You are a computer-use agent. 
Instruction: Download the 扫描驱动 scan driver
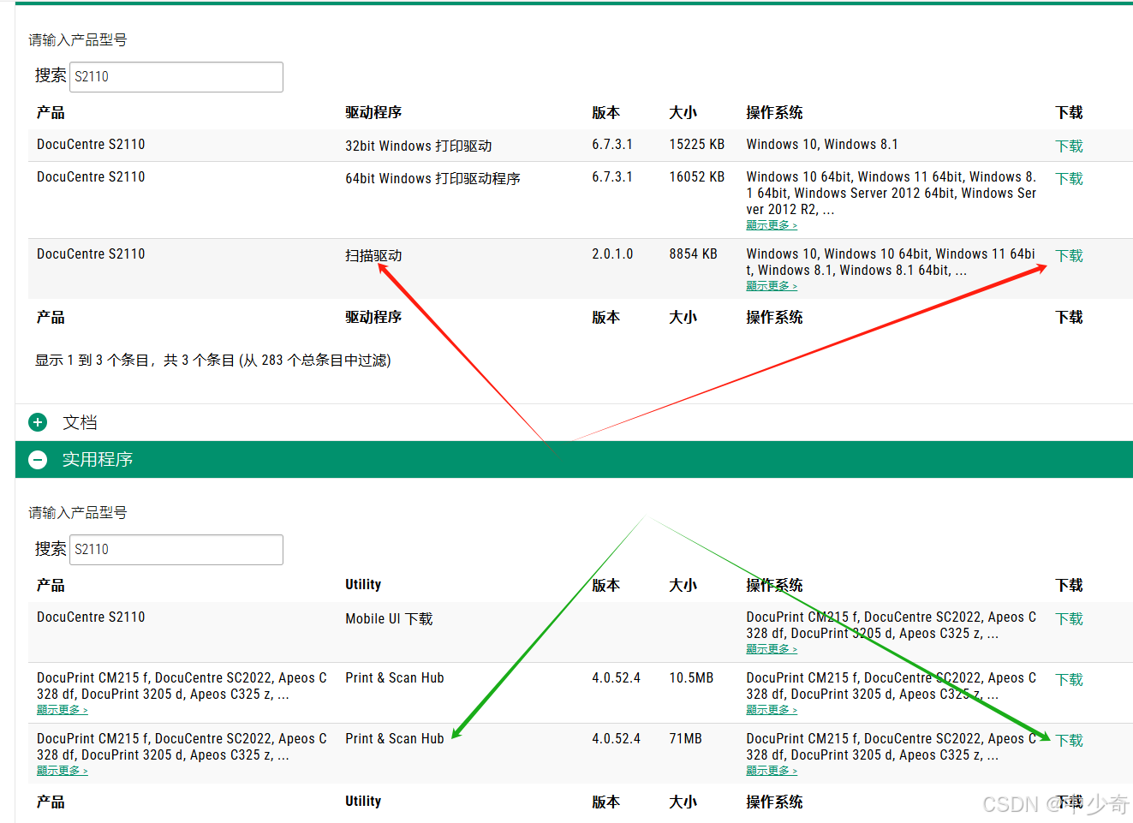click(1069, 256)
